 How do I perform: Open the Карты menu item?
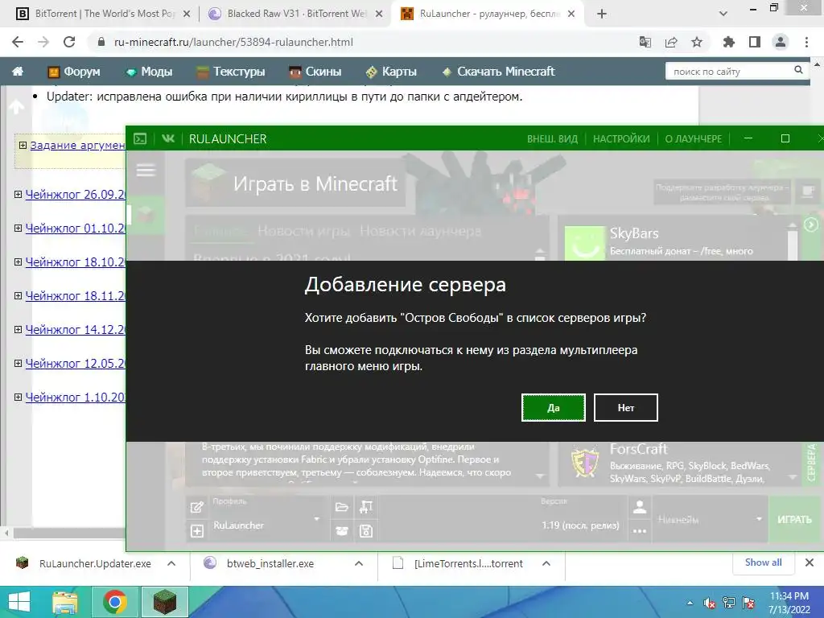pos(391,72)
